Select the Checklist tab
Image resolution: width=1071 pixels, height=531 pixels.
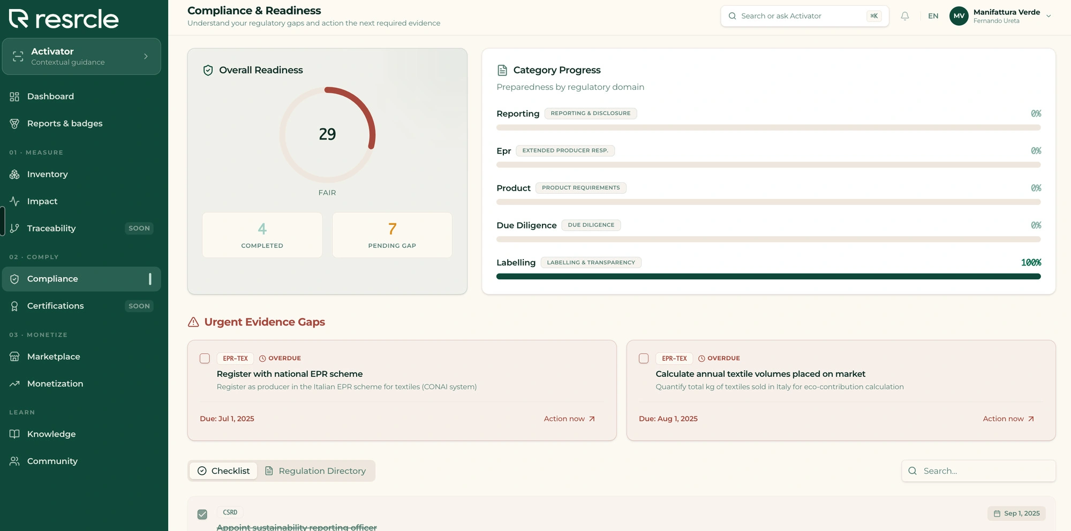[223, 471]
